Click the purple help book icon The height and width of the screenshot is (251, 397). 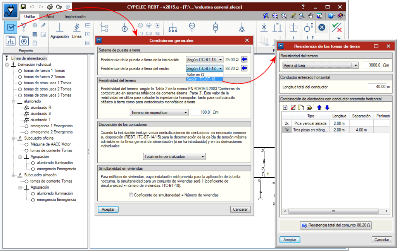pyautogui.click(x=340, y=16)
